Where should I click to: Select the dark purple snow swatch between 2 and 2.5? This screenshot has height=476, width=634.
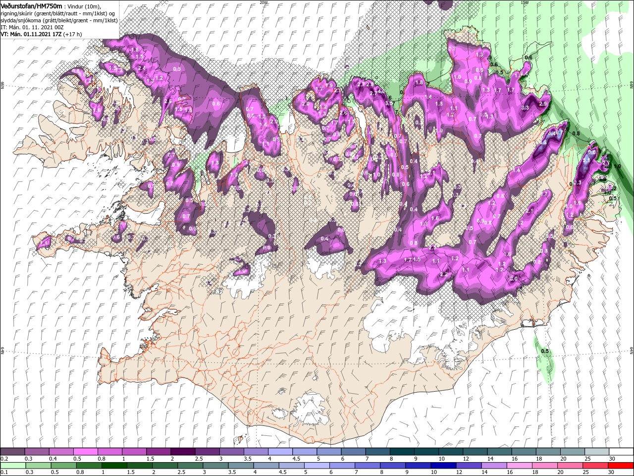click(x=183, y=452)
